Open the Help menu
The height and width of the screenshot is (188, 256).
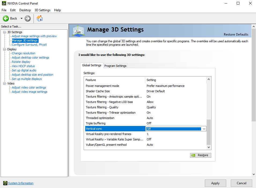pyautogui.click(x=57, y=10)
